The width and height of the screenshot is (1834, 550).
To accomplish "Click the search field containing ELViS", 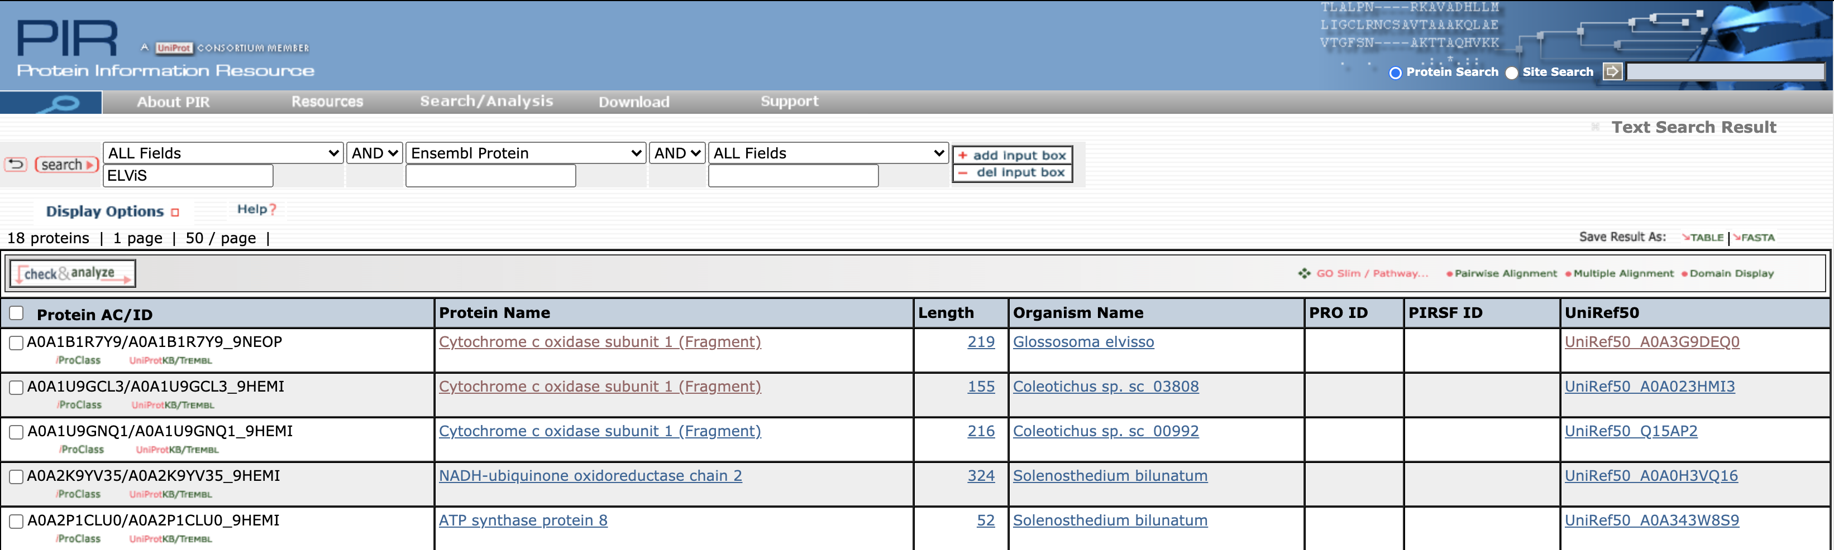I will coord(188,176).
